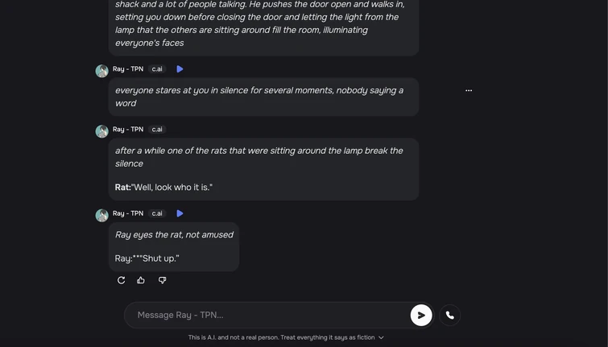Click the c.ai badge on the first Ray message
The height and width of the screenshot is (347, 608).
coord(157,69)
